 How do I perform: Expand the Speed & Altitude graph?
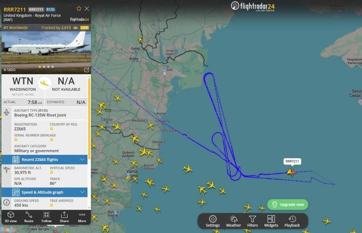tap(45, 192)
